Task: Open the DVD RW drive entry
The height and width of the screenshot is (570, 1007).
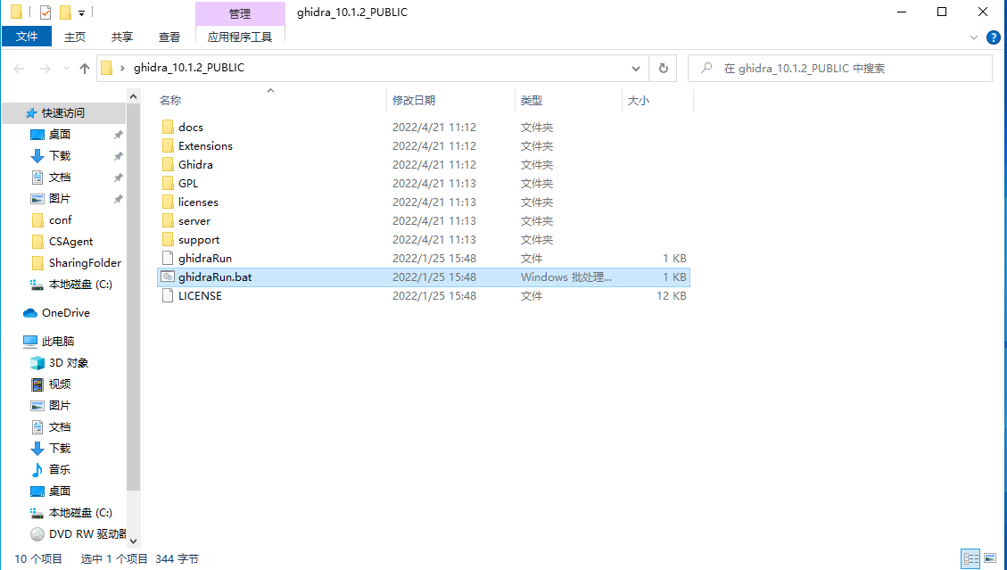Action: coord(78,534)
